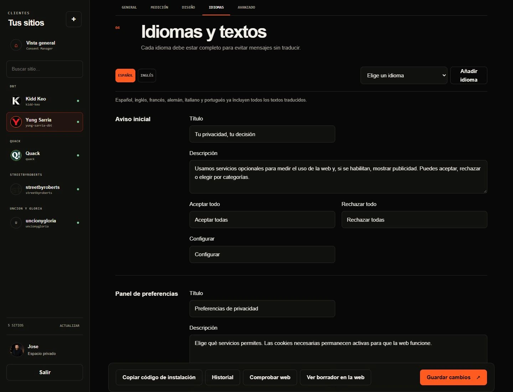Click the Configurar text field
This screenshot has height=392, width=513.
[262, 254]
